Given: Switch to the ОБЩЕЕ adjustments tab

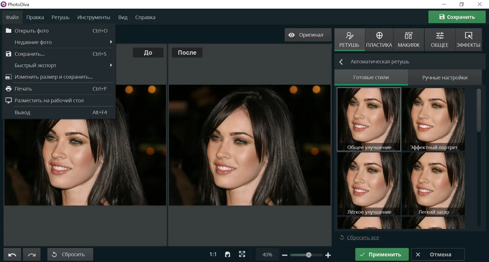Looking at the screenshot, I should [440, 40].
